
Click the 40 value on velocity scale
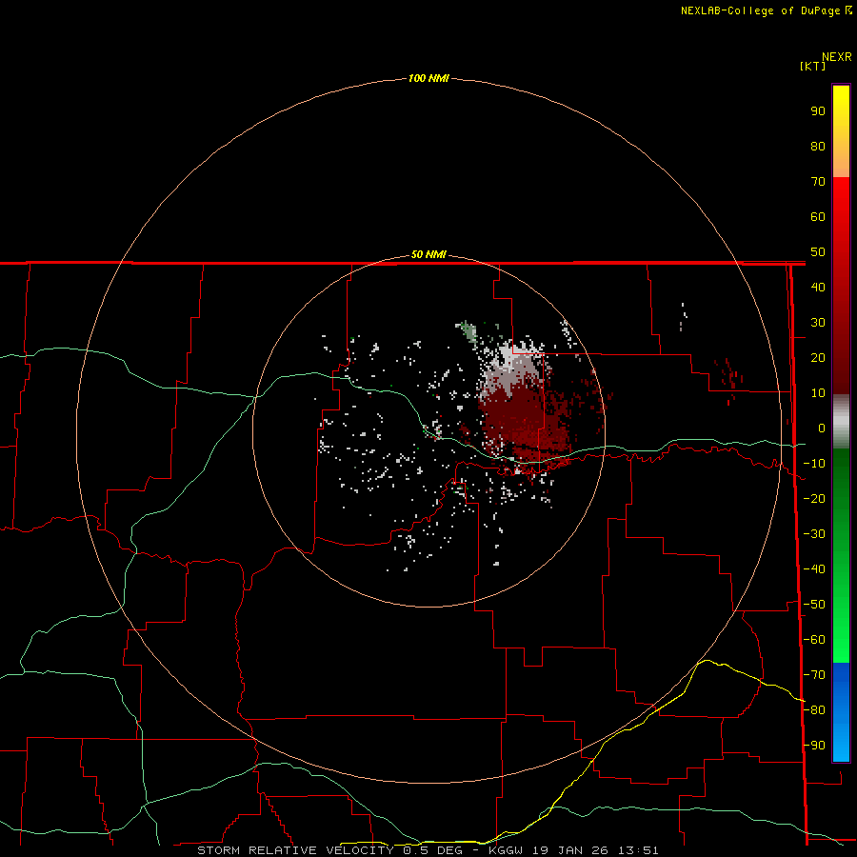pos(818,287)
